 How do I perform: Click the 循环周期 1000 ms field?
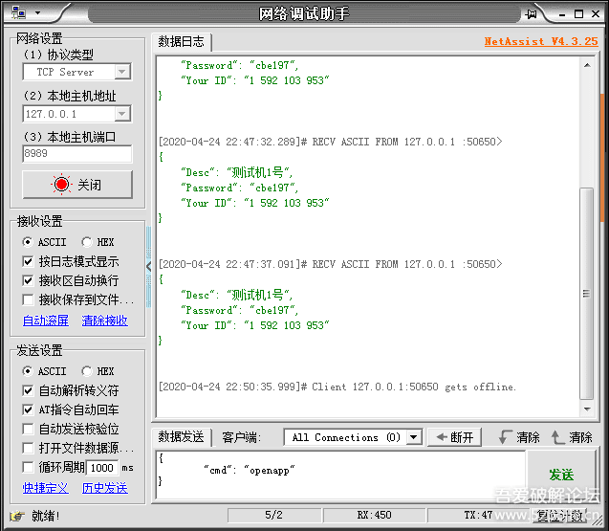(x=101, y=468)
